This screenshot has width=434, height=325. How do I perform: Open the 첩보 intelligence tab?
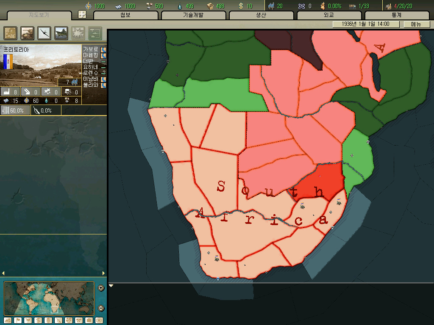pyautogui.click(x=125, y=15)
